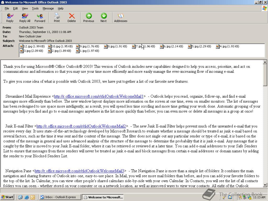Click the sender name Outlook 2003 Team
The height and width of the screenshot is (201, 268).
(x=31, y=27)
